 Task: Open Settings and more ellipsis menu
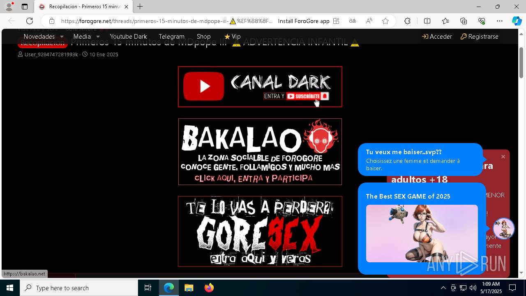(500, 21)
